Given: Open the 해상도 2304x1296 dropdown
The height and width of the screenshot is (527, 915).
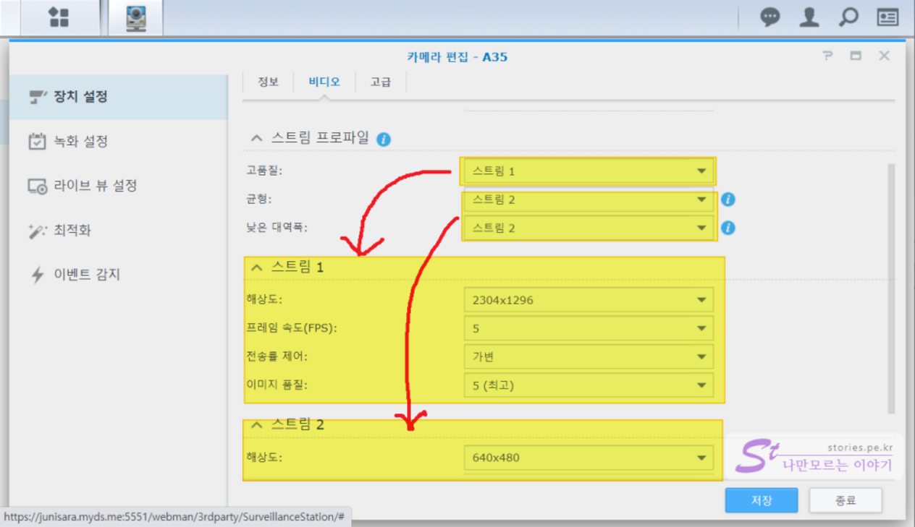Looking at the screenshot, I should pyautogui.click(x=588, y=300).
